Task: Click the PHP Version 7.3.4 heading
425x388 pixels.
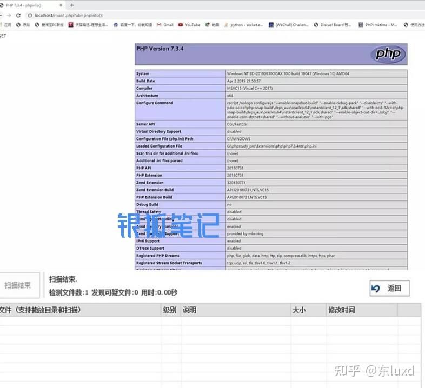Action: click(160, 49)
